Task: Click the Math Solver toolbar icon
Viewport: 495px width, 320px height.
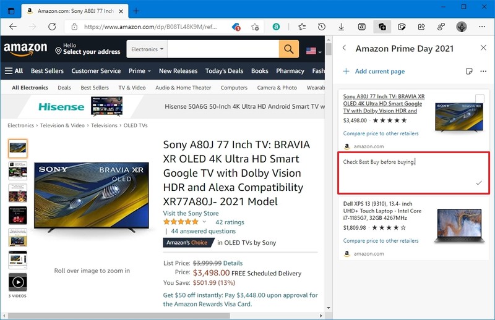Action: 361,27
